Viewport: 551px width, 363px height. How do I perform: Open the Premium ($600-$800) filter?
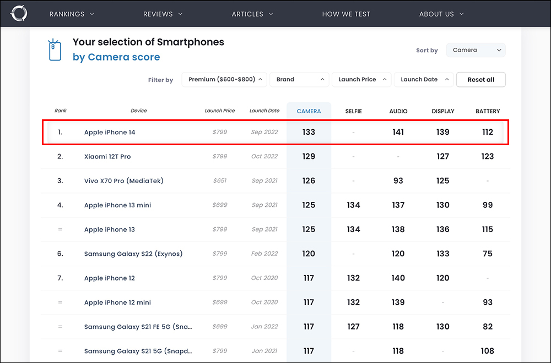pos(224,80)
